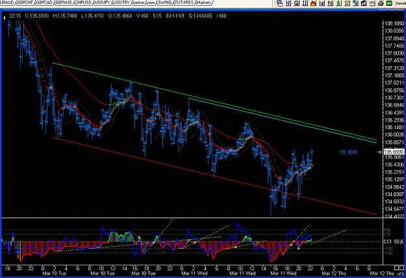Click the V:408 volume value in header
This screenshot has height=278, width=406.
[142, 16]
